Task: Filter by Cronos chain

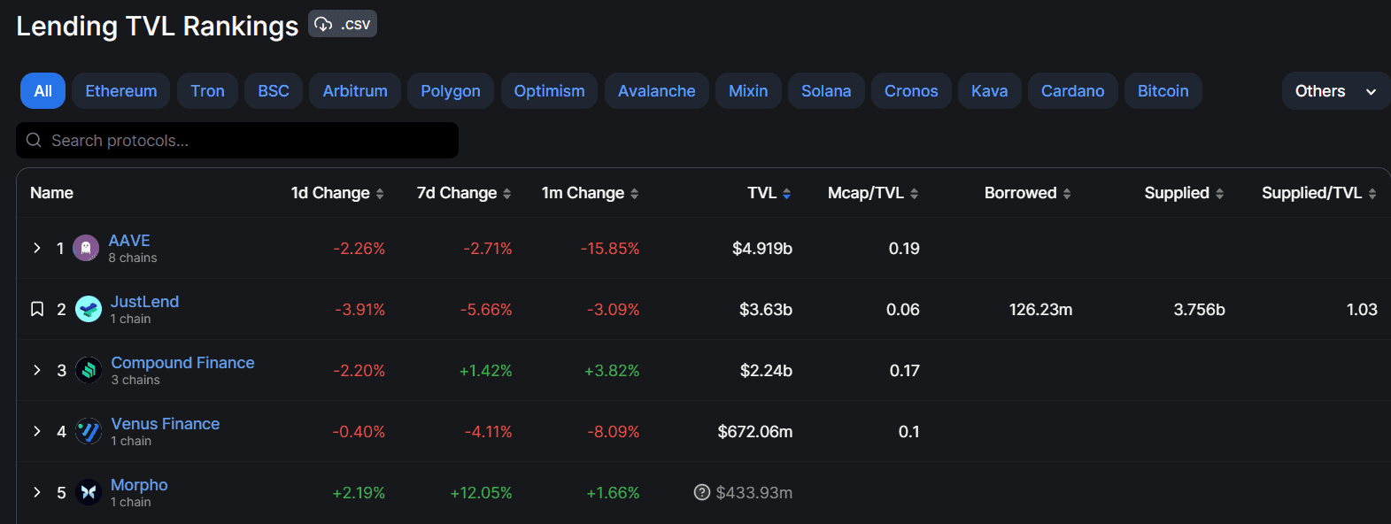Action: pyautogui.click(x=911, y=91)
